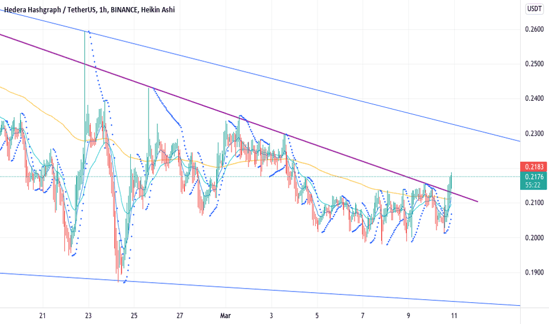The image size is (549, 324).
Task: Click the 0.2300 price axis value
Action: click(x=534, y=134)
